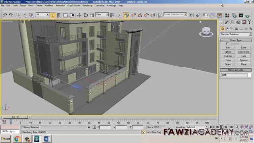This screenshot has width=254, height=143.
Task: Click the 0 / 100 time slider
Action: pos(15,117)
